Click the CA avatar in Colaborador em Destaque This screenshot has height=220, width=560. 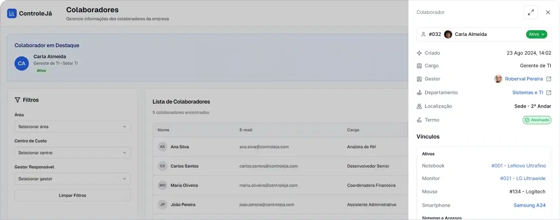22,64
